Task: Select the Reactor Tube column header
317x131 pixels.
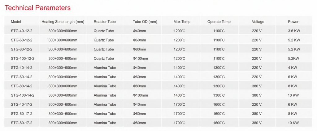Action: tap(105, 22)
